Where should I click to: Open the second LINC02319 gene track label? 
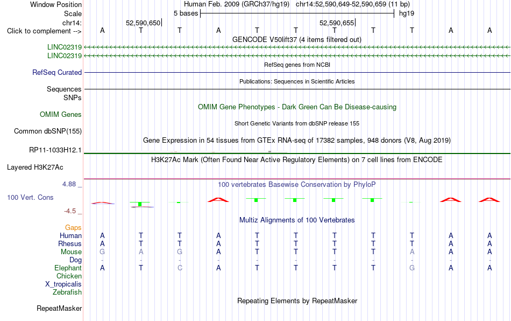point(65,56)
